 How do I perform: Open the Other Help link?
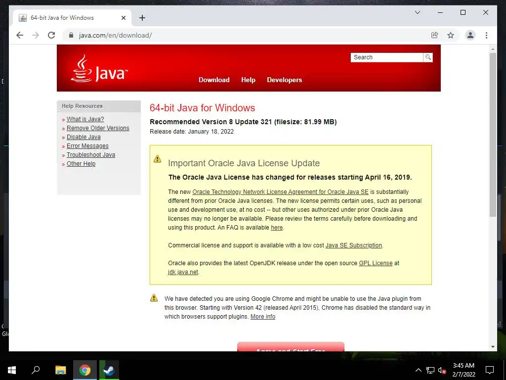[81, 164]
